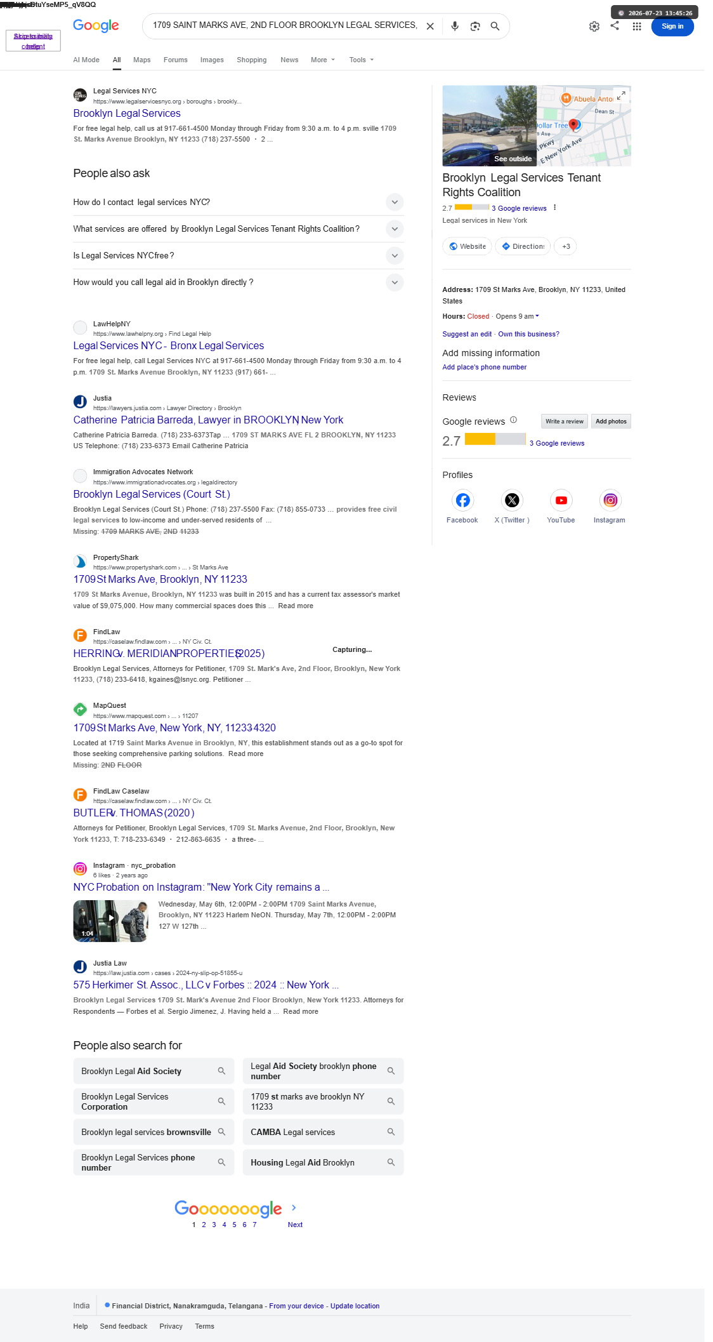Open BUTLER v. THOMAS (2020) result
This screenshot has height=1342, width=713.
pyautogui.click(x=134, y=813)
